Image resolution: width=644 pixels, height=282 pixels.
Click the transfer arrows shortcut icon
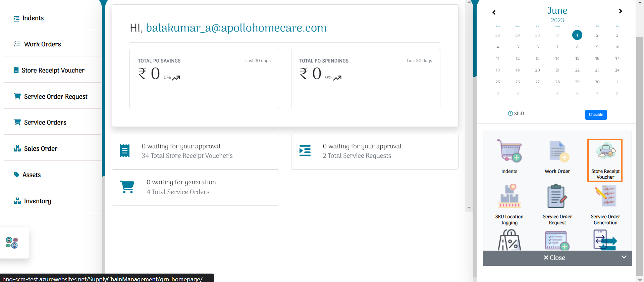click(605, 240)
